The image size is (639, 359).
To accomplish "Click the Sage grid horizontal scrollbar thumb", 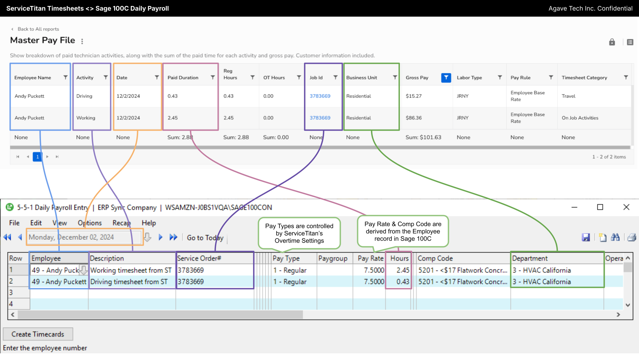I will click(160, 314).
